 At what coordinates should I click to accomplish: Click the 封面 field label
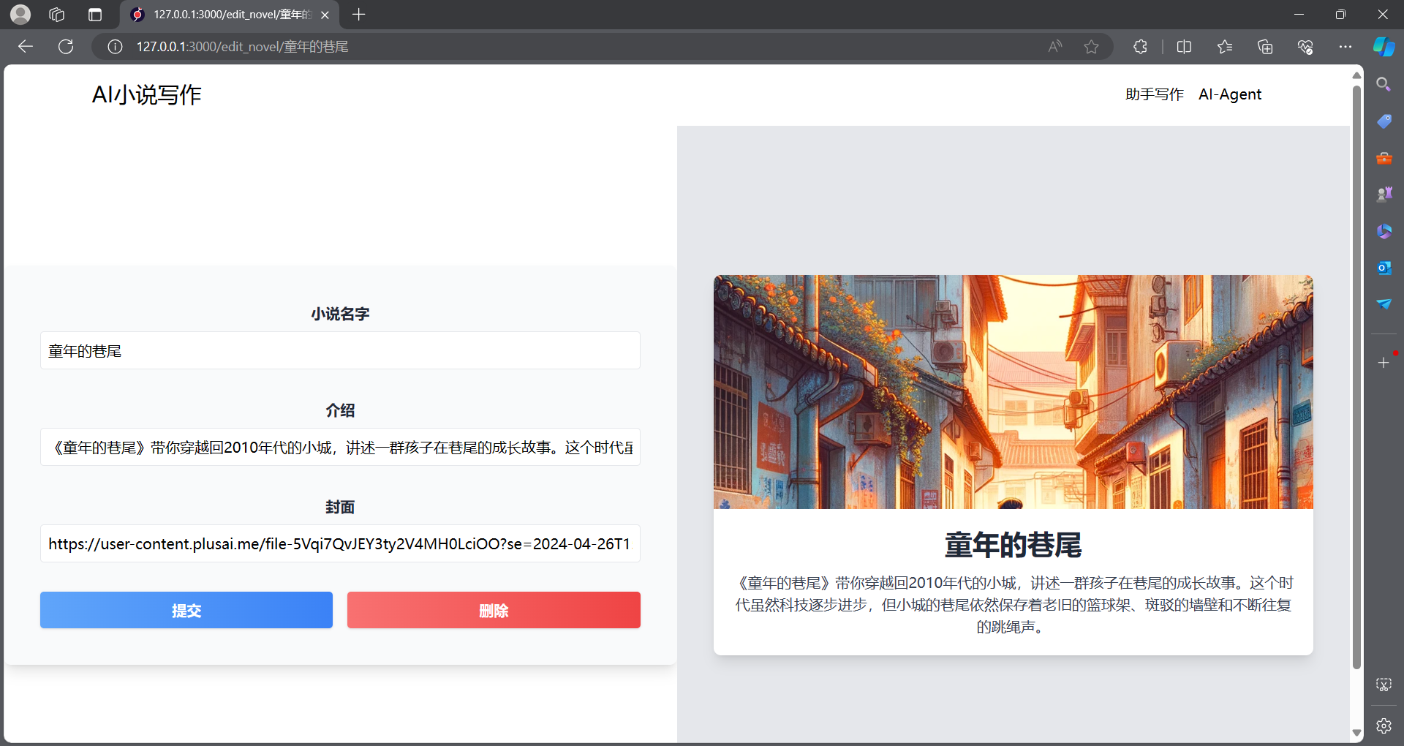(x=340, y=507)
